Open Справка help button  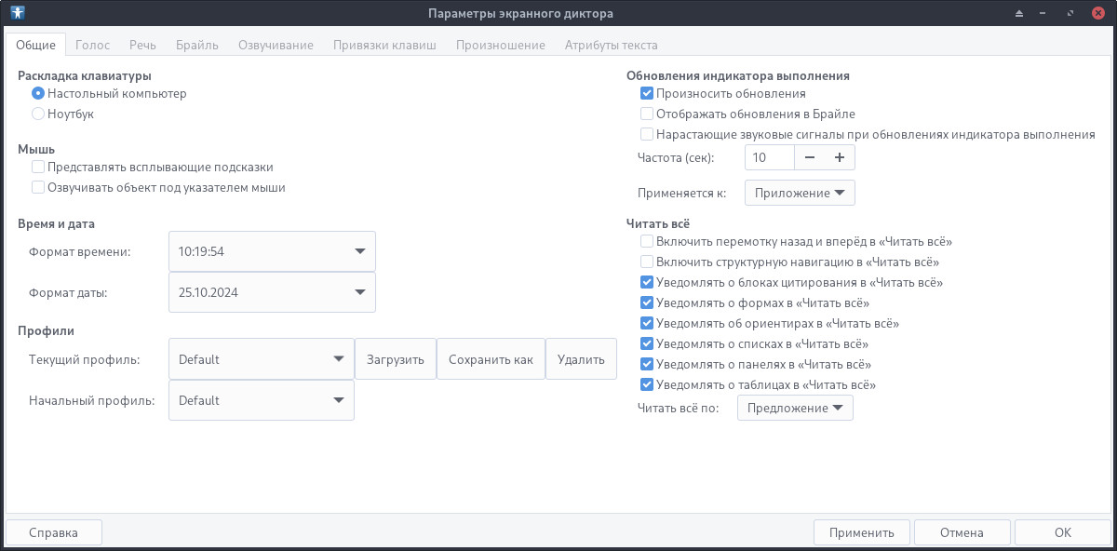click(x=53, y=532)
